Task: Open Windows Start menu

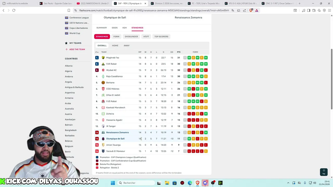Action: 113,183
